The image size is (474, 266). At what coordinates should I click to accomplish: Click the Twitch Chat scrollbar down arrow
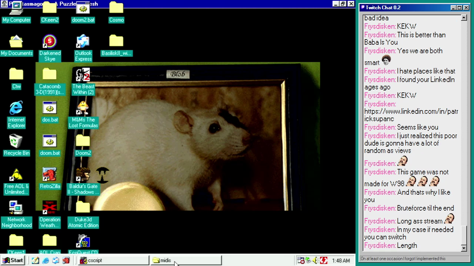point(464,248)
